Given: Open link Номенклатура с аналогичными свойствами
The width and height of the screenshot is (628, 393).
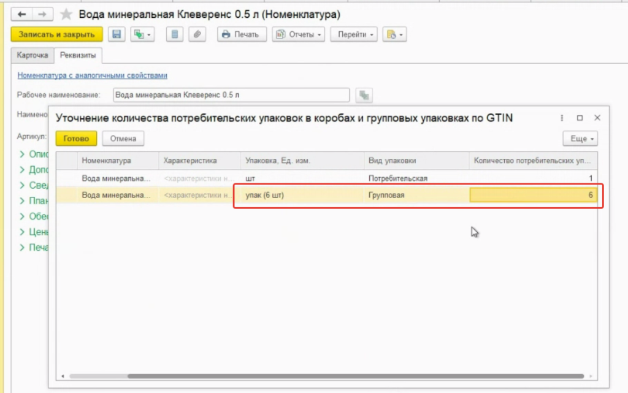Looking at the screenshot, I should point(92,75).
